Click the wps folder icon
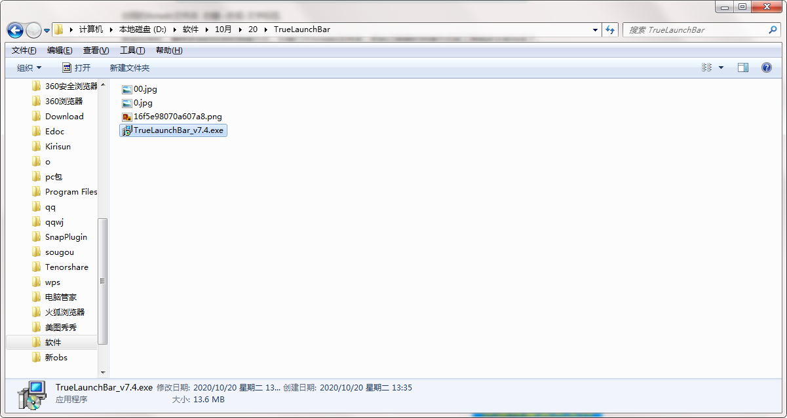The image size is (787, 418). click(37, 282)
